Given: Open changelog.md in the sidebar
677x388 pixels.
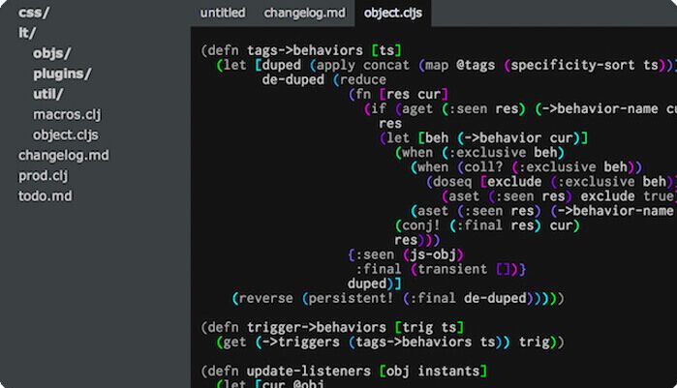Looking at the screenshot, I should click(64, 155).
